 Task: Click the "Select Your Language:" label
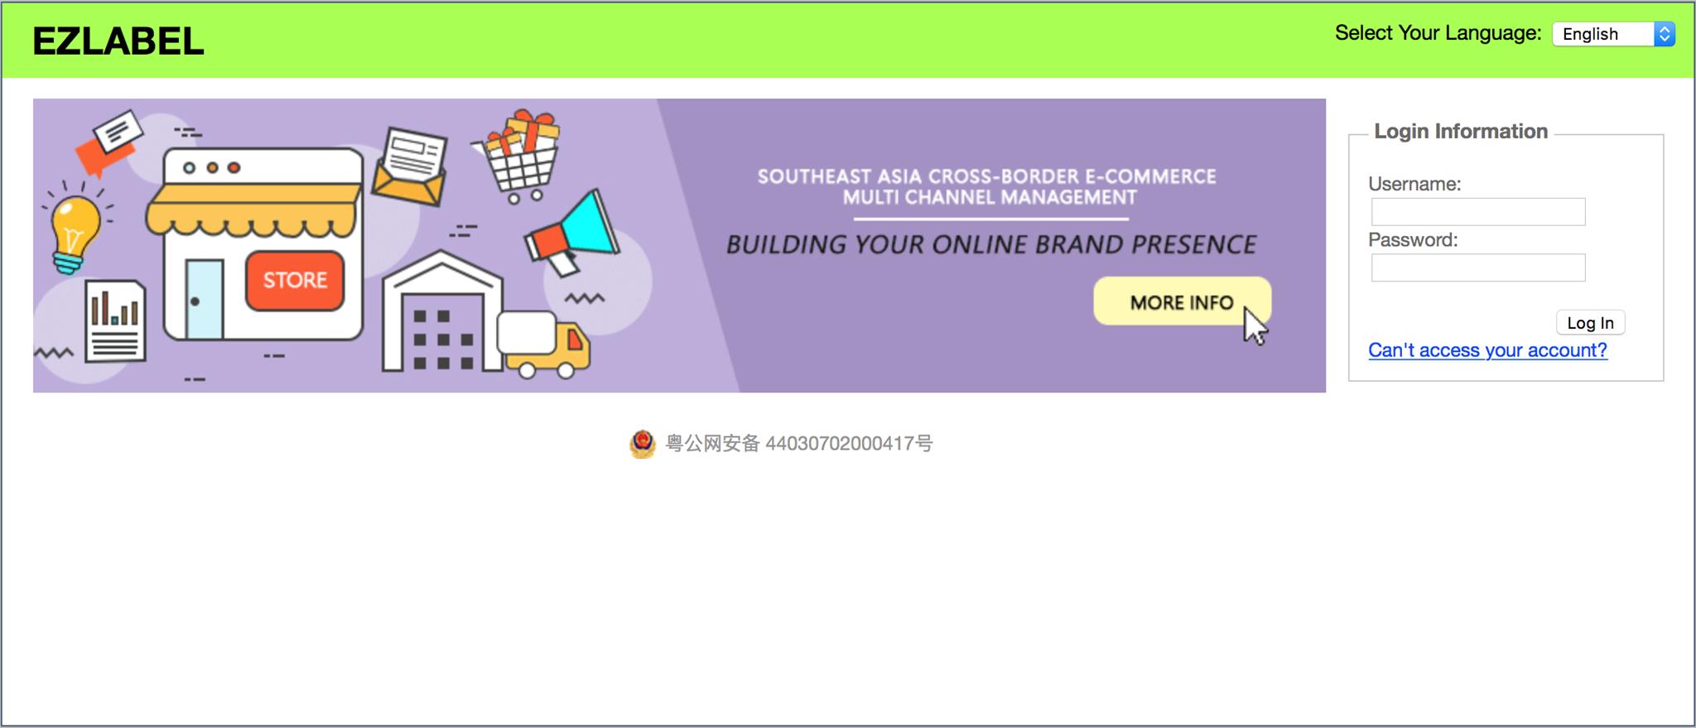[1438, 33]
